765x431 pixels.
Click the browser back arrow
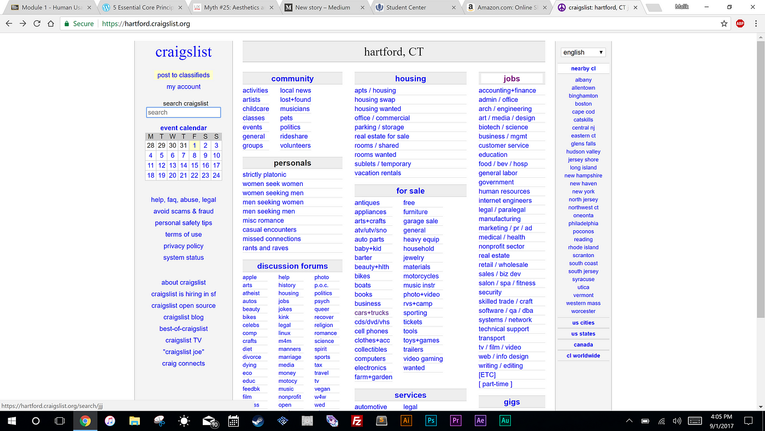pyautogui.click(x=9, y=24)
